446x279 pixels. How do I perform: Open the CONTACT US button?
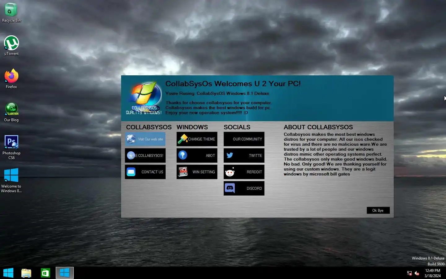pyautogui.click(x=145, y=172)
